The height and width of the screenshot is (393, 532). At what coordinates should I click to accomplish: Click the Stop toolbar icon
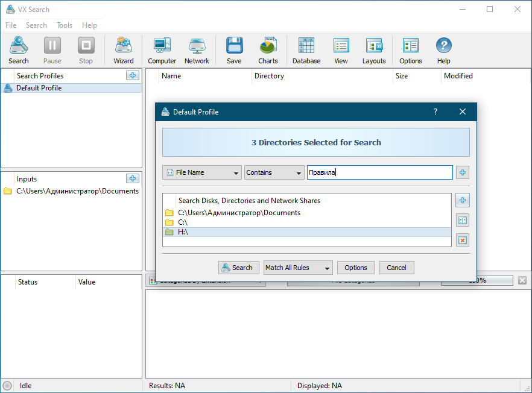click(86, 50)
